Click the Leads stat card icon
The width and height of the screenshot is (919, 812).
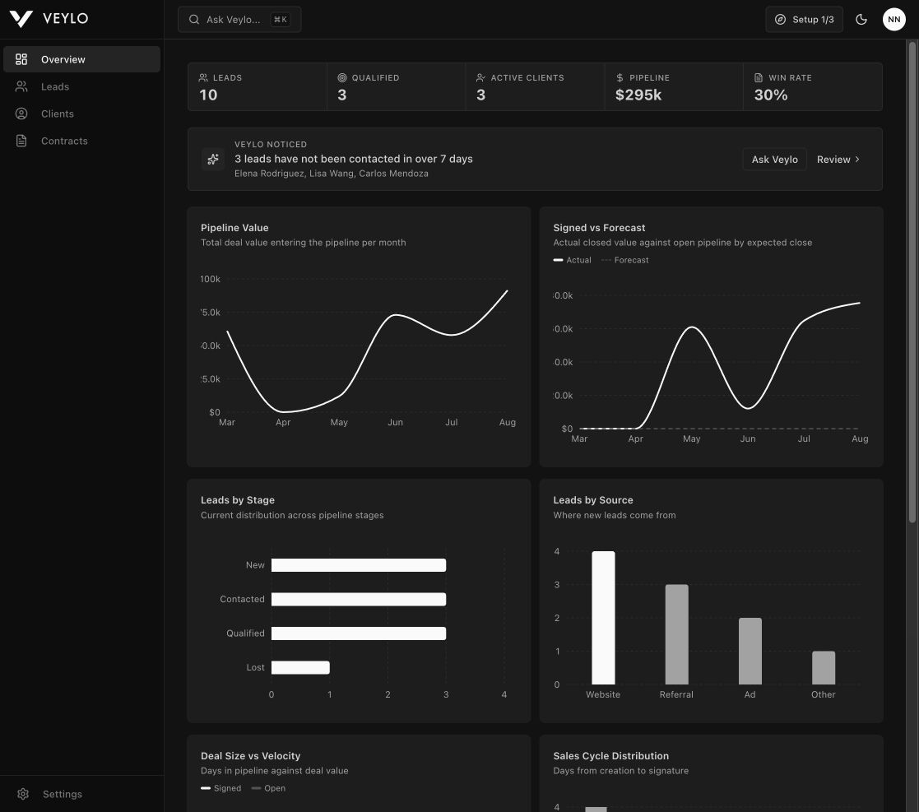coord(203,77)
